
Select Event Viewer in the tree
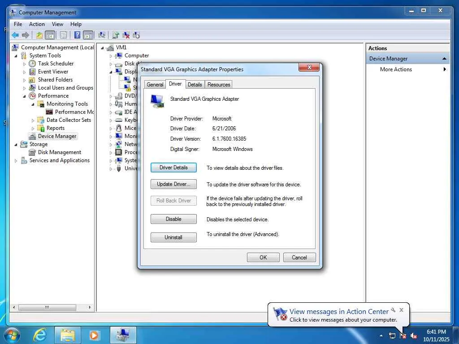53,72
